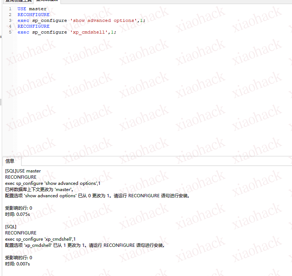This screenshot has width=292, height=276.
Task: Select the active 查询编辑器 tab
Action: click(x=47, y=1)
